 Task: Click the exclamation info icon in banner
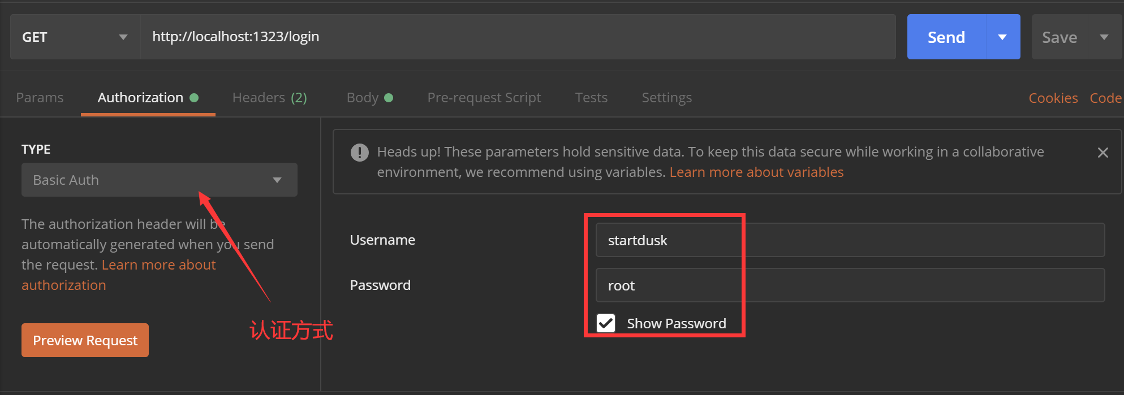coord(359,153)
